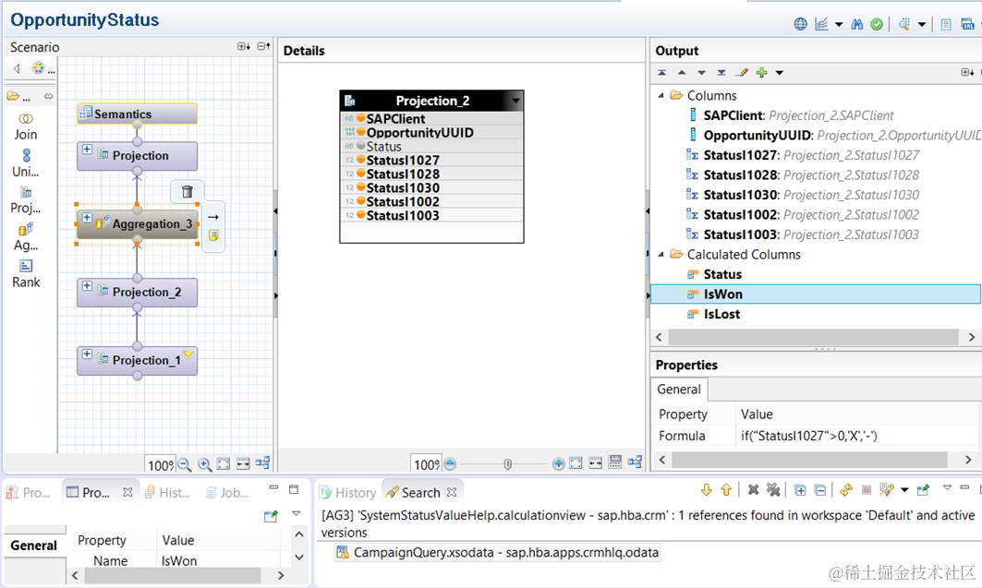Click the move up arrow in Output toolbar
982x588 pixels.
coord(682,73)
